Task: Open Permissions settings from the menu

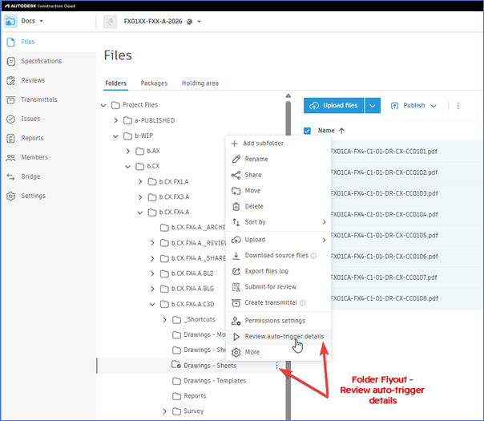Action: click(x=278, y=321)
